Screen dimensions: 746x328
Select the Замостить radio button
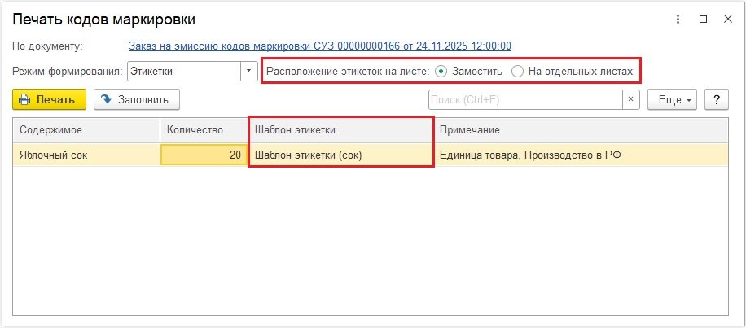441,71
